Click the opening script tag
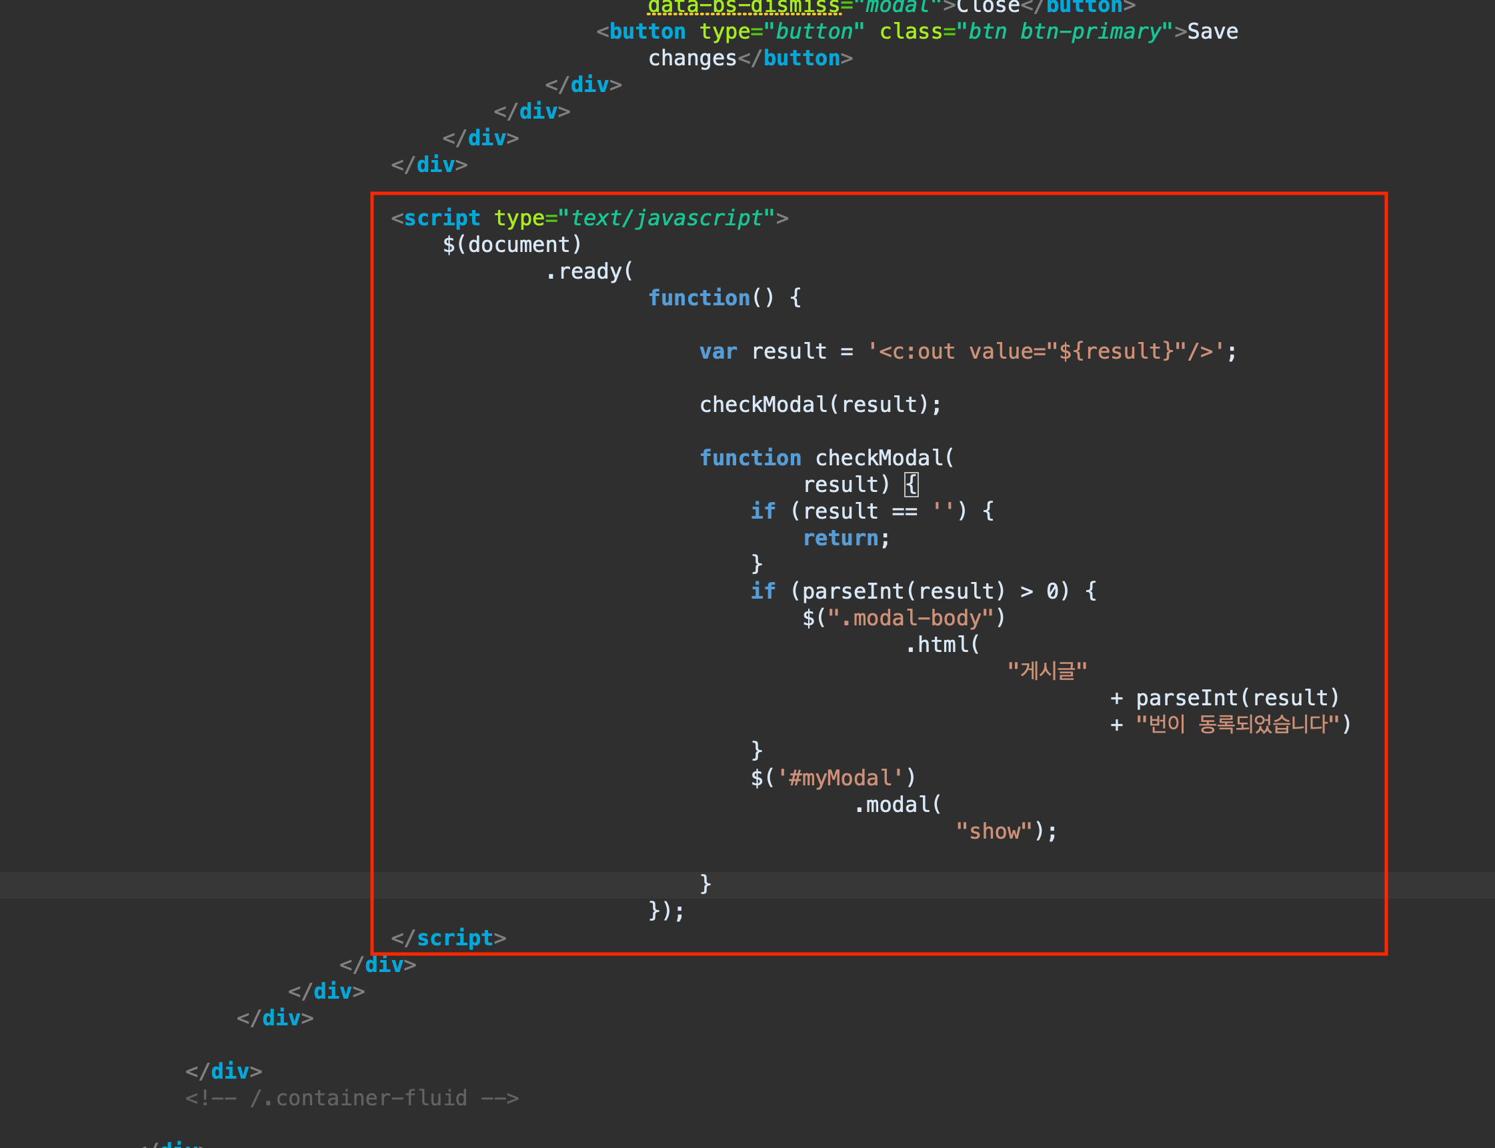Image resolution: width=1495 pixels, height=1148 pixels. [x=441, y=218]
